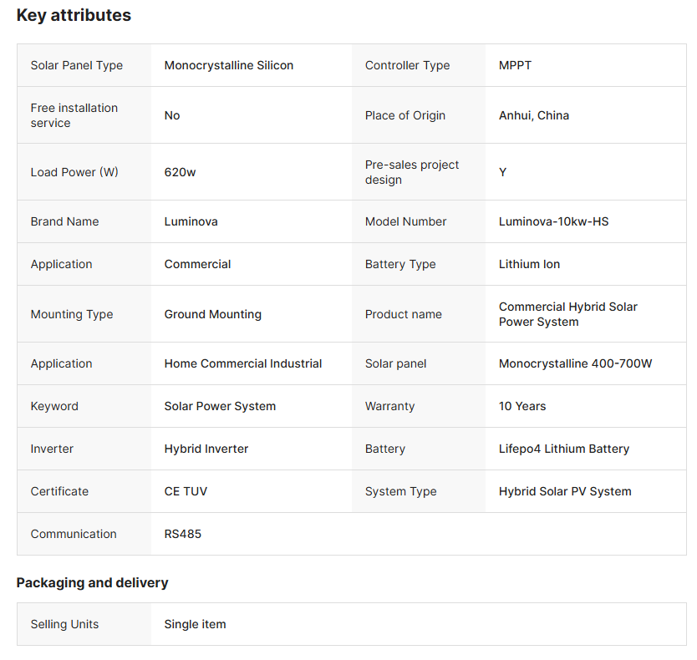Image resolution: width=697 pixels, height=660 pixels.
Task: Click the Pre-sales project design label
Action: click(x=412, y=172)
